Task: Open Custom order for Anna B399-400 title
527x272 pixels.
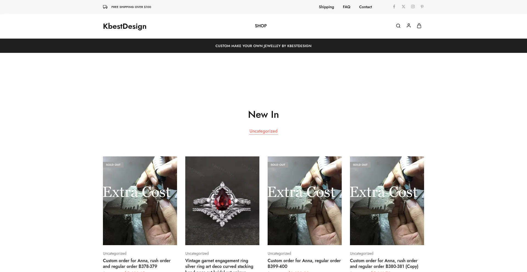Action: coord(304,263)
